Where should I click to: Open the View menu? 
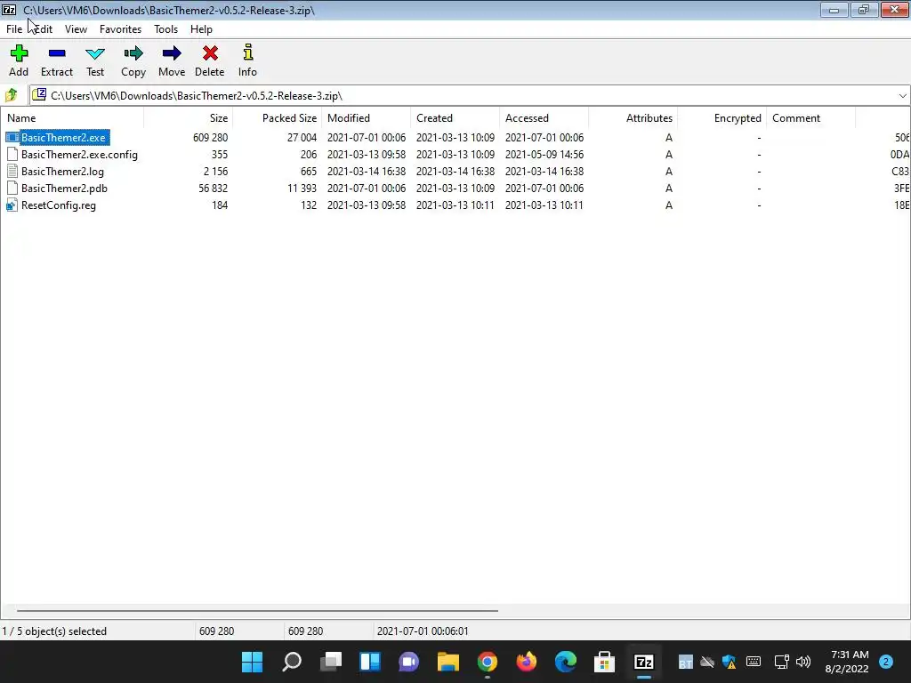(x=77, y=29)
